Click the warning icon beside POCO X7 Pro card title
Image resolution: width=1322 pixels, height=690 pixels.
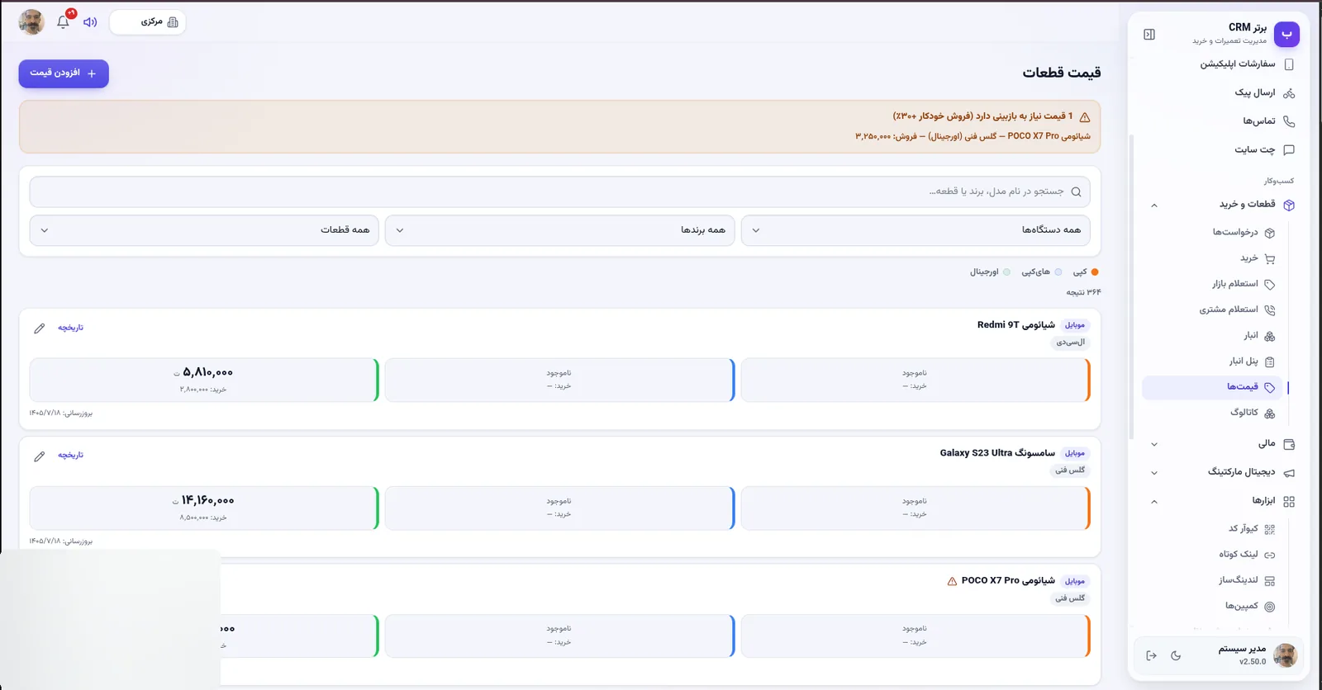(x=952, y=581)
